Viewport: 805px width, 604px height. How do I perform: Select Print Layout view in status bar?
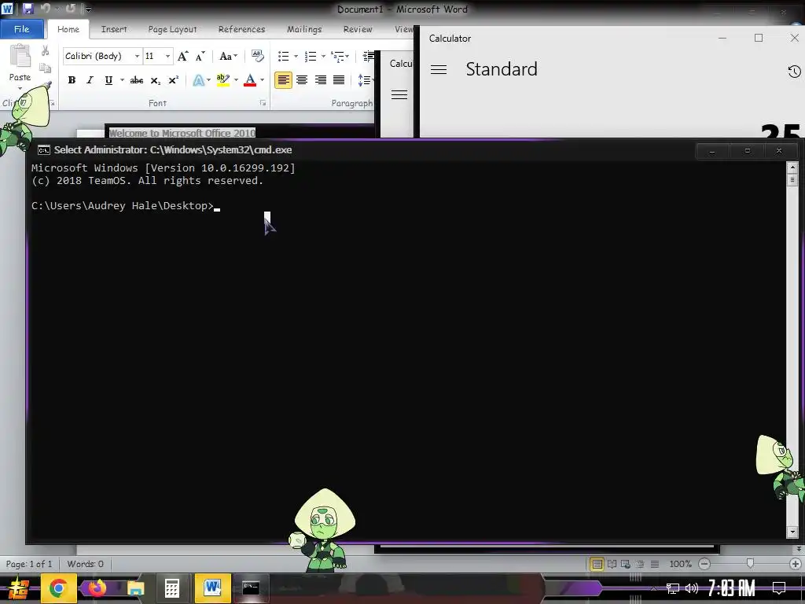tap(597, 564)
